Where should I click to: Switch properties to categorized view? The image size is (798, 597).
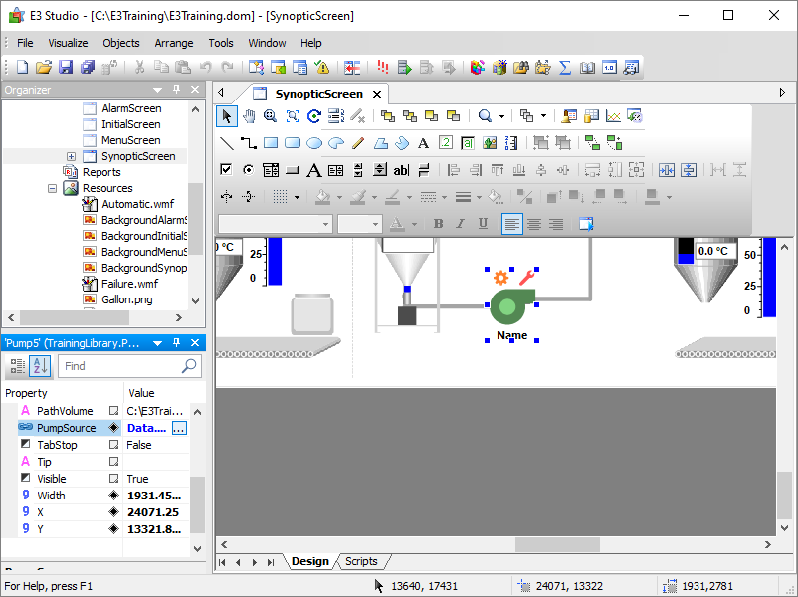click(18, 366)
